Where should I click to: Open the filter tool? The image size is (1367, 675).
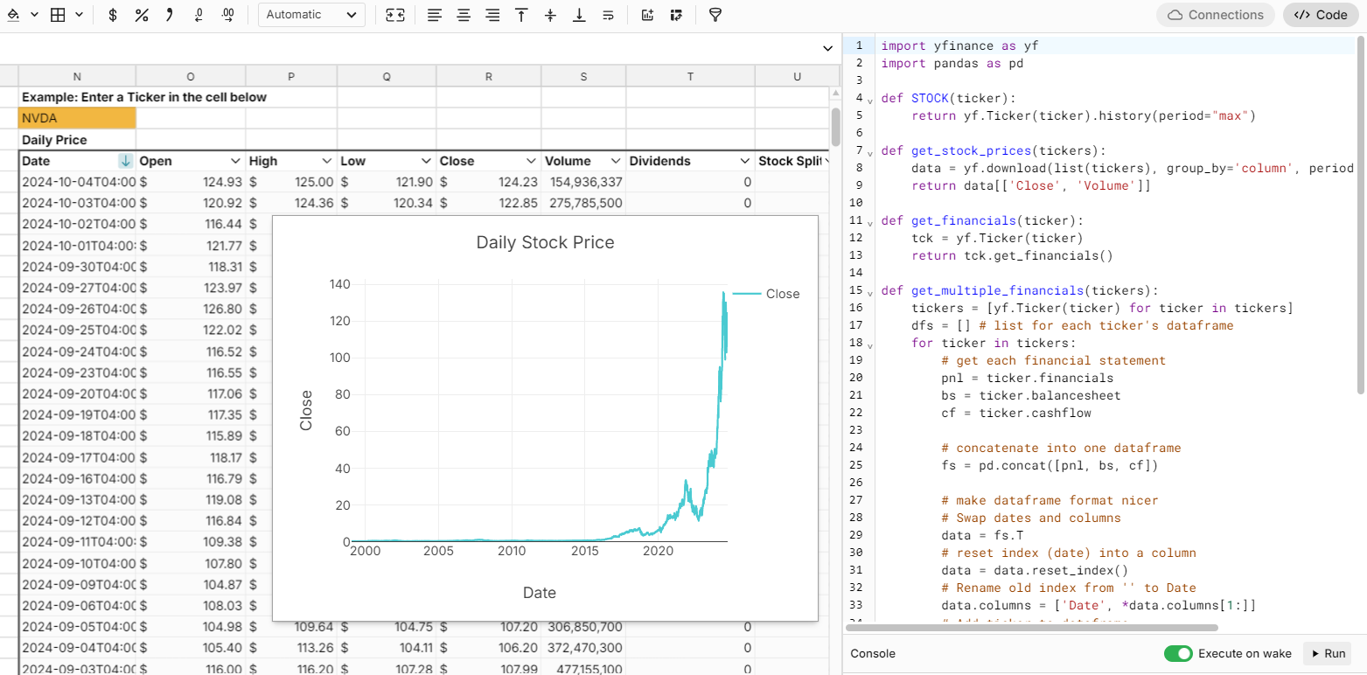[x=715, y=15]
